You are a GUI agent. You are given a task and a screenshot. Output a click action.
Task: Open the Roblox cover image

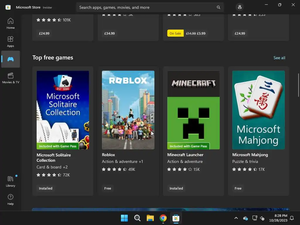[x=128, y=110]
